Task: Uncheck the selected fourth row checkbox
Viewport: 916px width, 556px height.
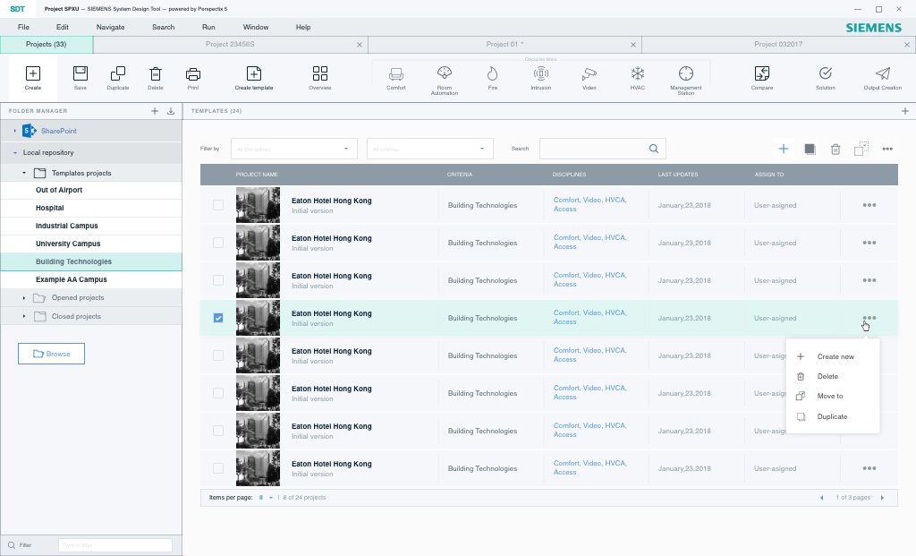Action: [x=218, y=318]
